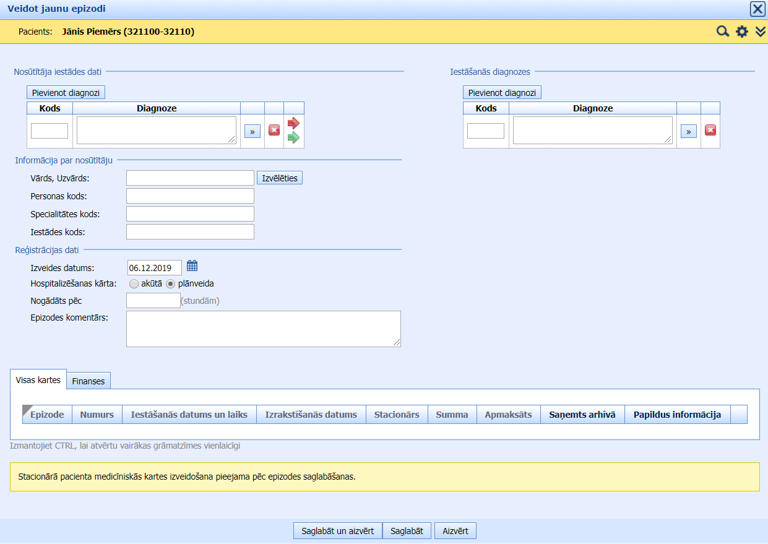Select the 'plānveida' hospitalization option
The height and width of the screenshot is (544, 768).
pyautogui.click(x=171, y=283)
